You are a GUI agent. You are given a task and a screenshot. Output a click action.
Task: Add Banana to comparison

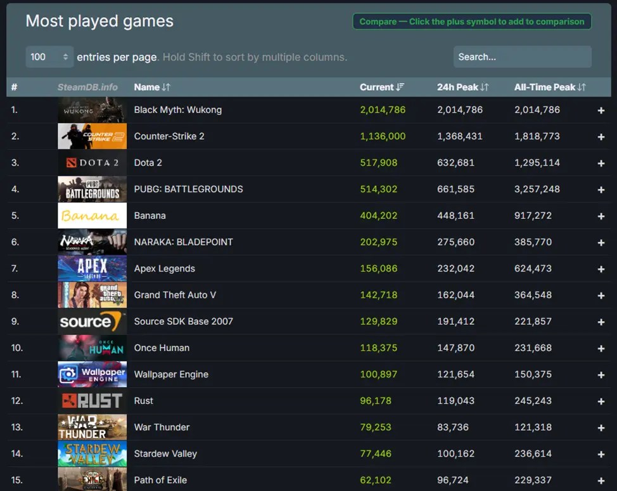(601, 216)
